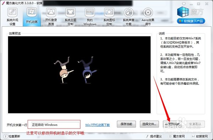Open the 开机登录画面 section

51,17
